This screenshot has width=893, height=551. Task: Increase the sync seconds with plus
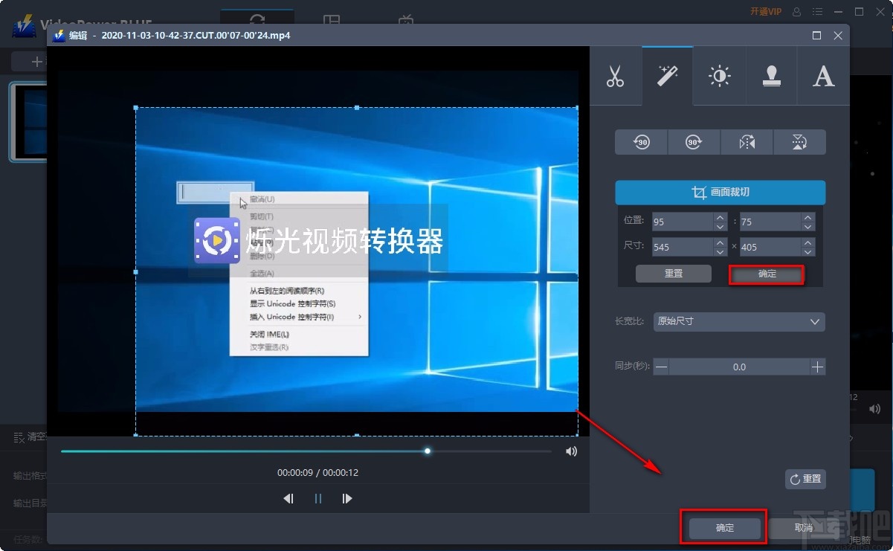click(817, 367)
